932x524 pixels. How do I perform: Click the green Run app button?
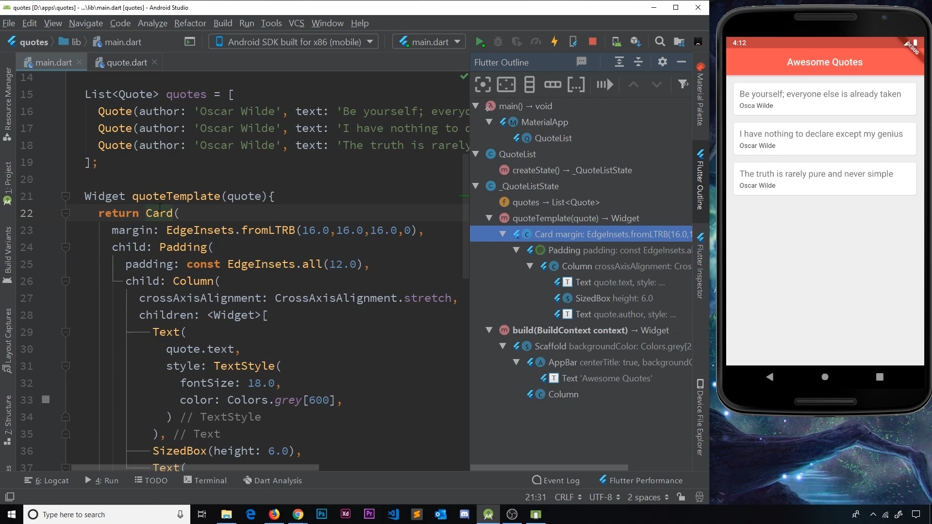tap(480, 42)
